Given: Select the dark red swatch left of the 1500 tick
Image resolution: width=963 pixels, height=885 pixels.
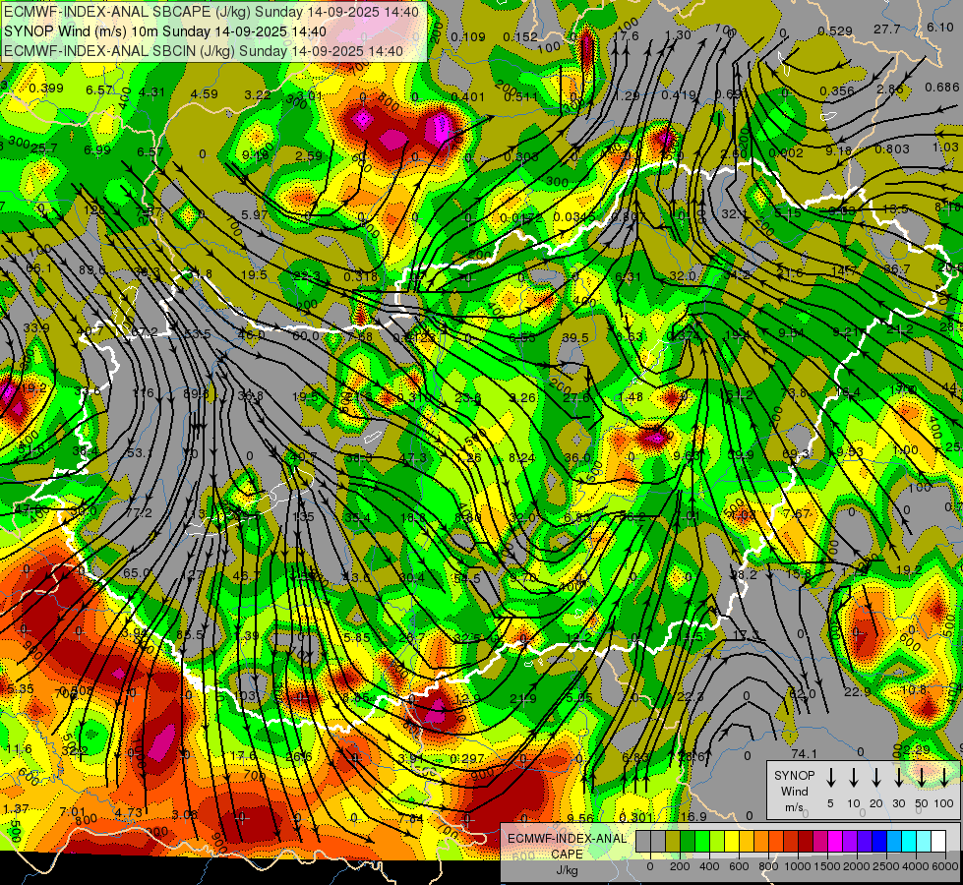Looking at the screenshot, I should [806, 842].
